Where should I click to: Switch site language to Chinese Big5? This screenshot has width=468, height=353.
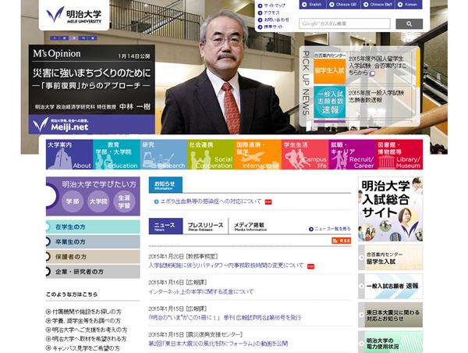pyautogui.click(x=378, y=5)
